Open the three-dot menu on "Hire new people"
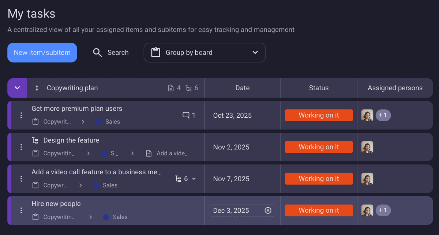The width and height of the screenshot is (439, 235). (x=21, y=210)
